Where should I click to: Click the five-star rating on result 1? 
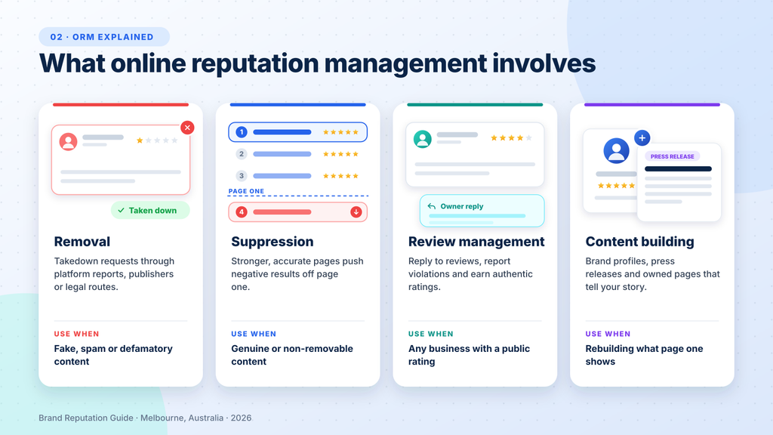click(x=340, y=132)
